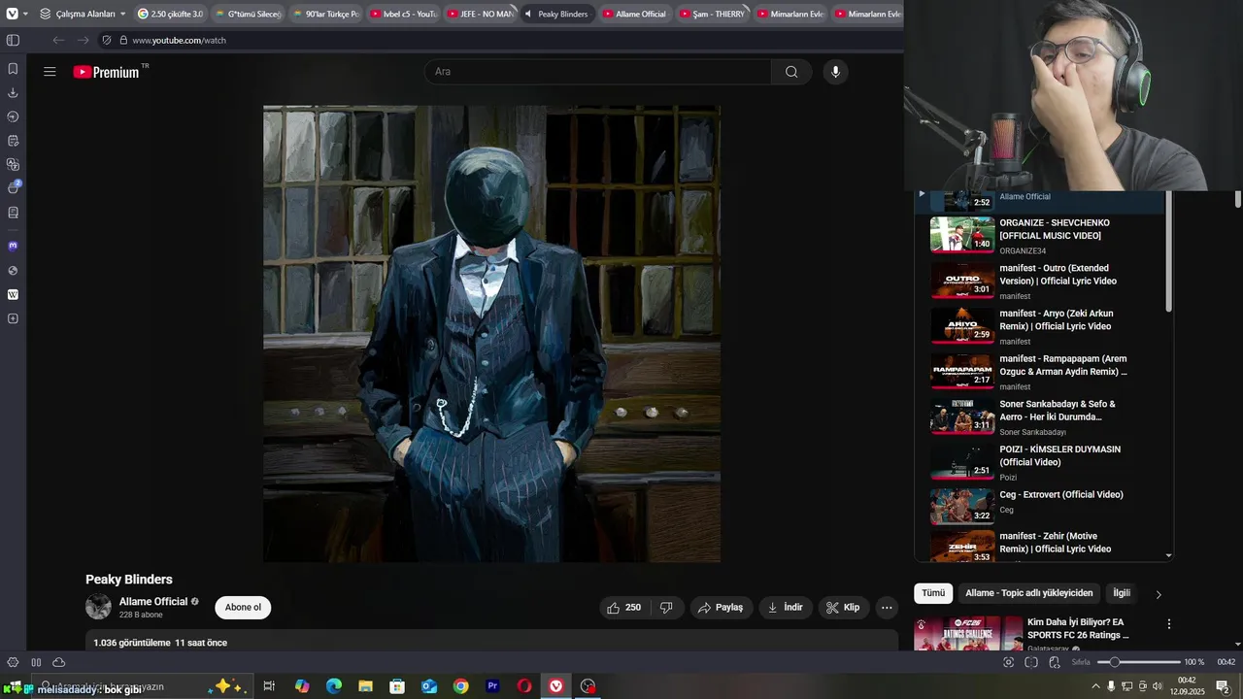Select the İlgili filter chip

coord(1122,593)
